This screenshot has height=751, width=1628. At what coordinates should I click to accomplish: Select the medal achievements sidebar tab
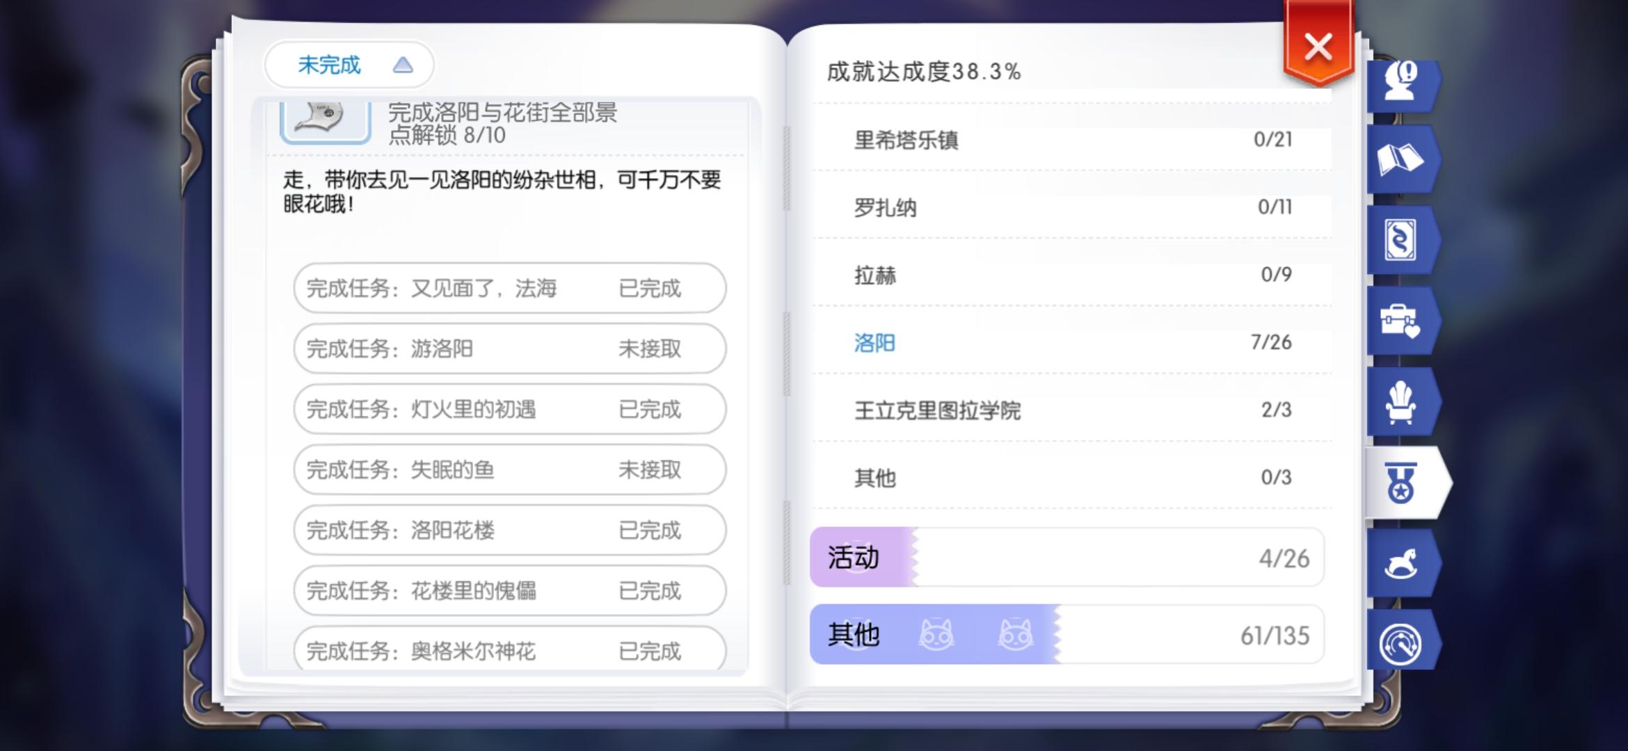[x=1405, y=483]
